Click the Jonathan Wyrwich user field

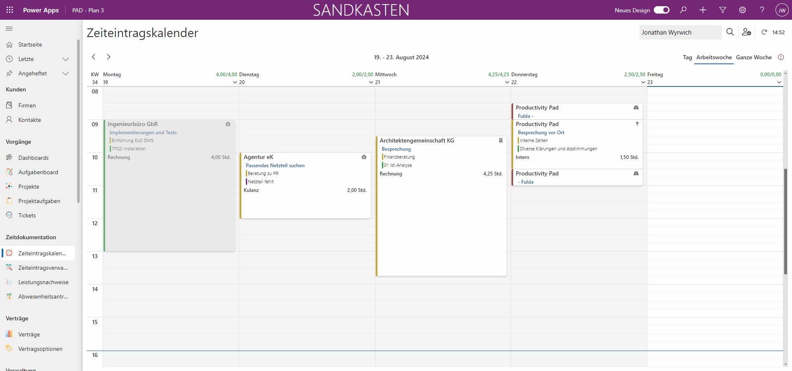click(x=680, y=33)
